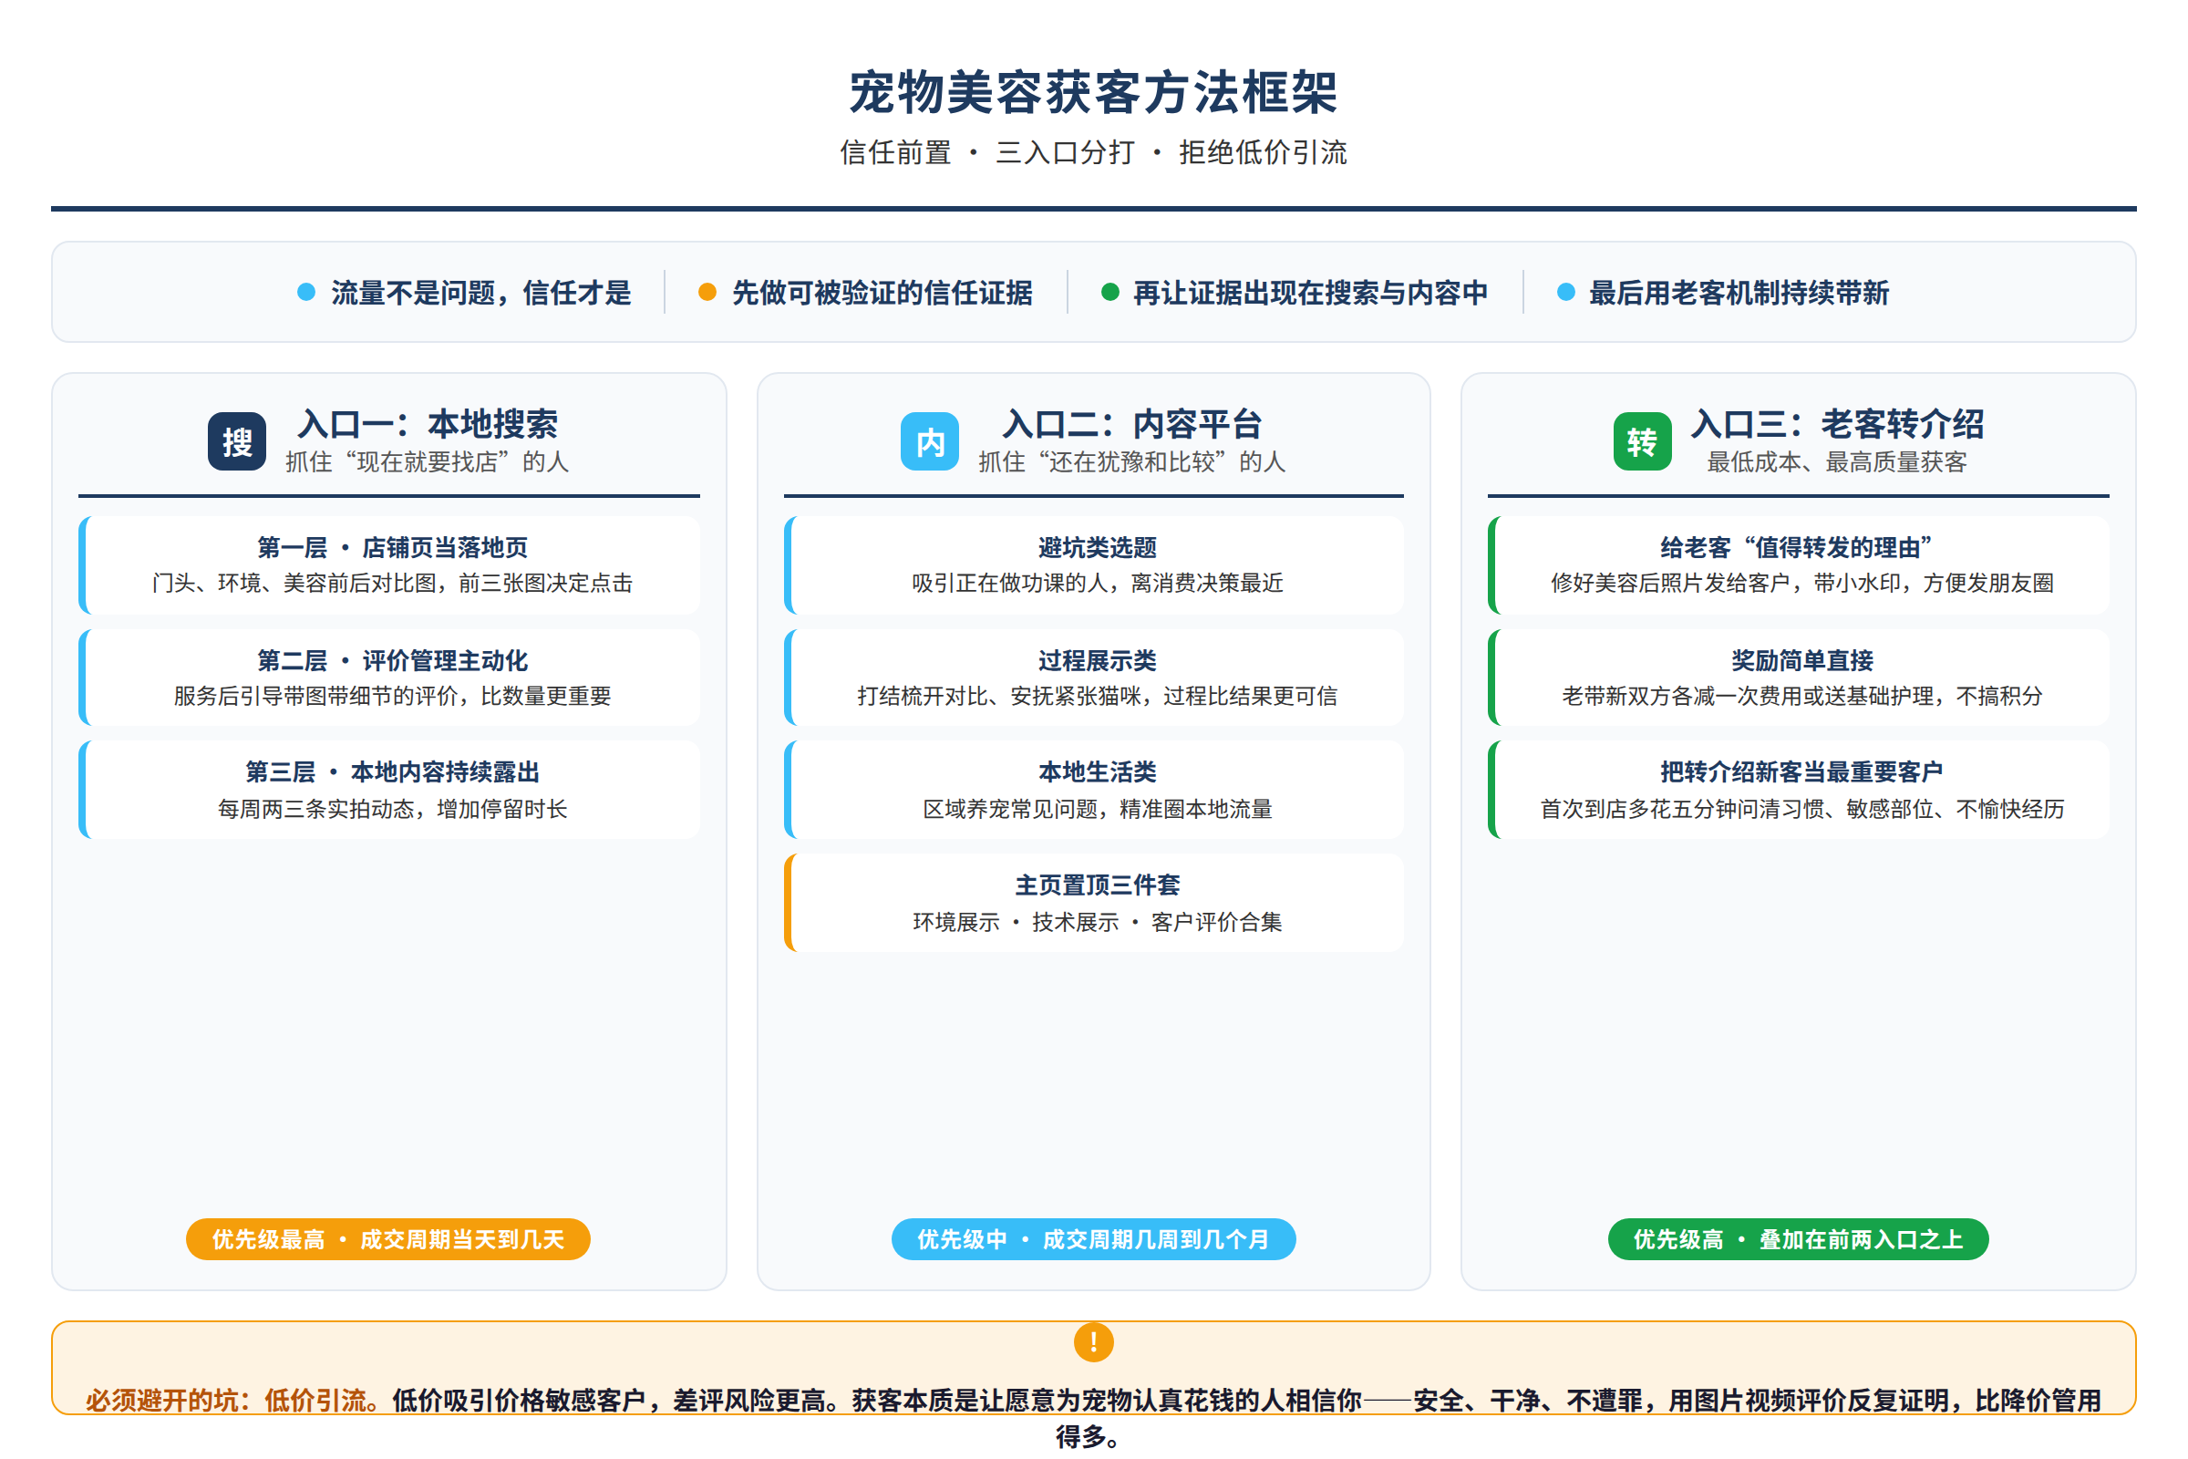The height and width of the screenshot is (1459, 2188).
Task: Click the line 门头、环境、美容前后对比图，前三张图决定点击
Action: pyautogui.click(x=393, y=583)
